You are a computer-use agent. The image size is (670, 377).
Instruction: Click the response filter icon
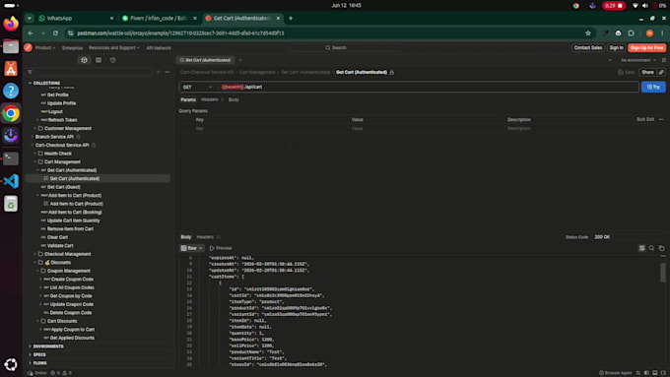pyautogui.click(x=641, y=248)
